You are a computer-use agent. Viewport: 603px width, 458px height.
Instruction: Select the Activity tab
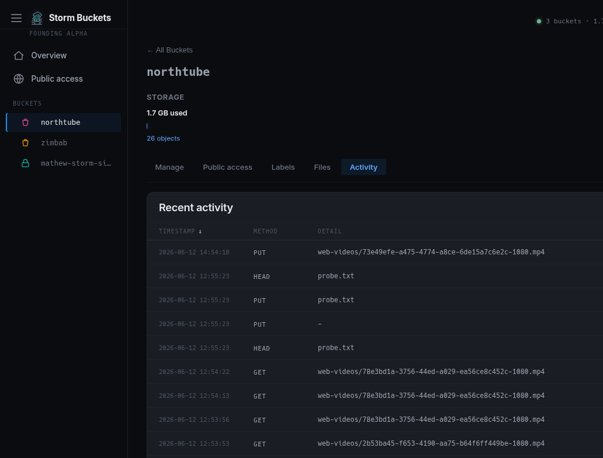click(x=363, y=167)
